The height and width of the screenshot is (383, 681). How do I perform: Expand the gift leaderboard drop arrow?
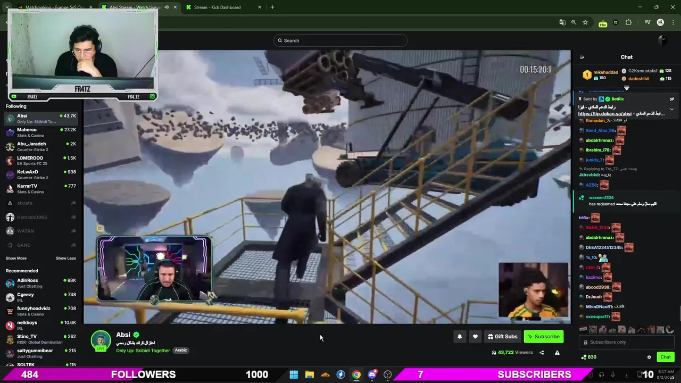(627, 88)
